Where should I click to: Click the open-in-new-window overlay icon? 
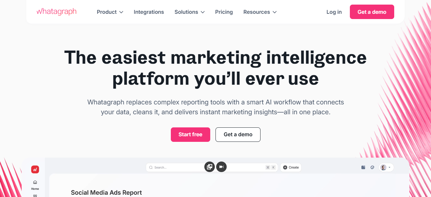tap(210, 167)
